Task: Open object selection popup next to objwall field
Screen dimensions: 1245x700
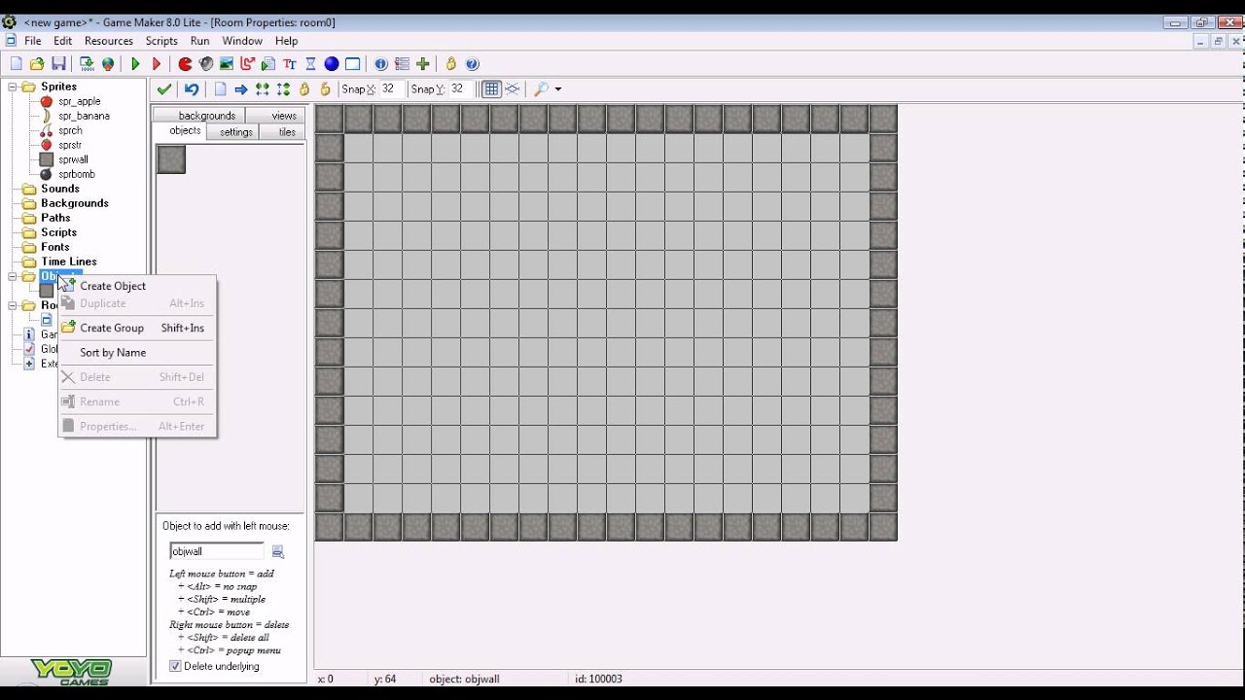Action: [278, 551]
